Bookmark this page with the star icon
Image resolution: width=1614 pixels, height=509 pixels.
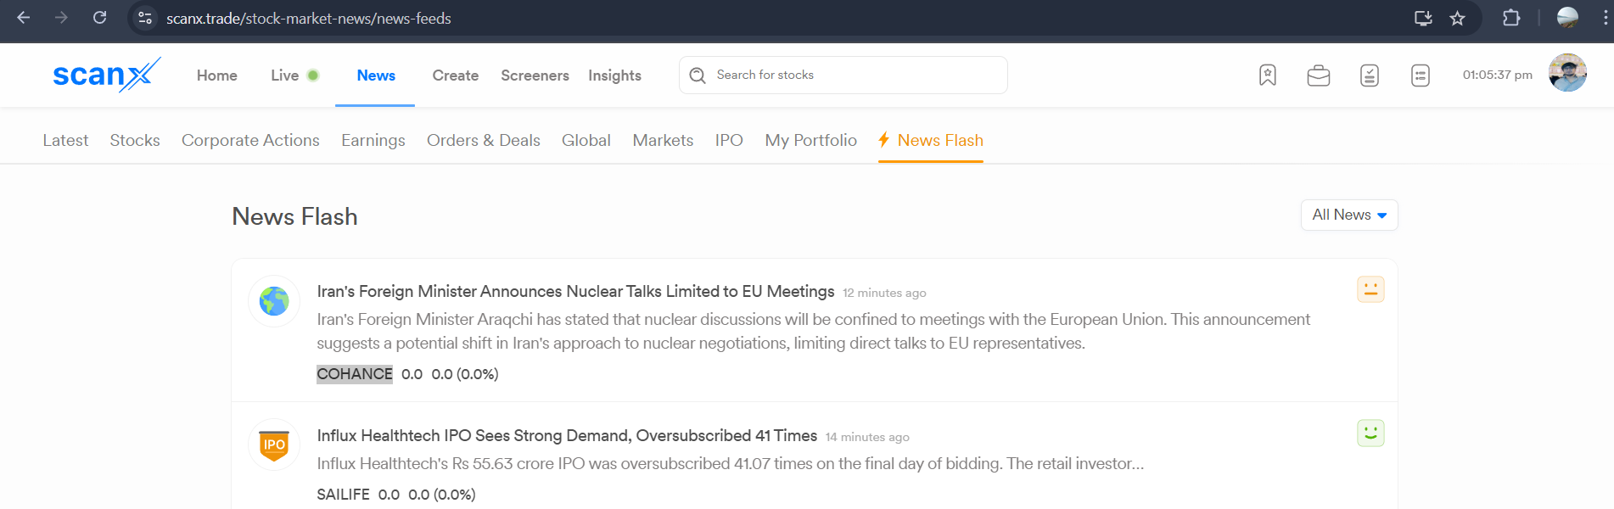point(1457,18)
